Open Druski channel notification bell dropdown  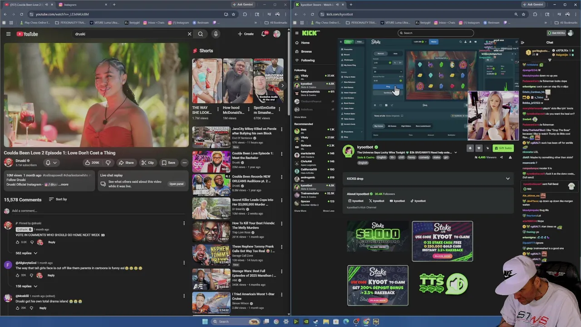(50, 163)
